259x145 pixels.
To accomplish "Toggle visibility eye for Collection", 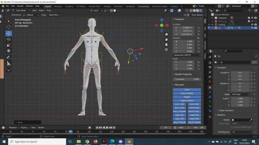I will click(x=252, y=18).
